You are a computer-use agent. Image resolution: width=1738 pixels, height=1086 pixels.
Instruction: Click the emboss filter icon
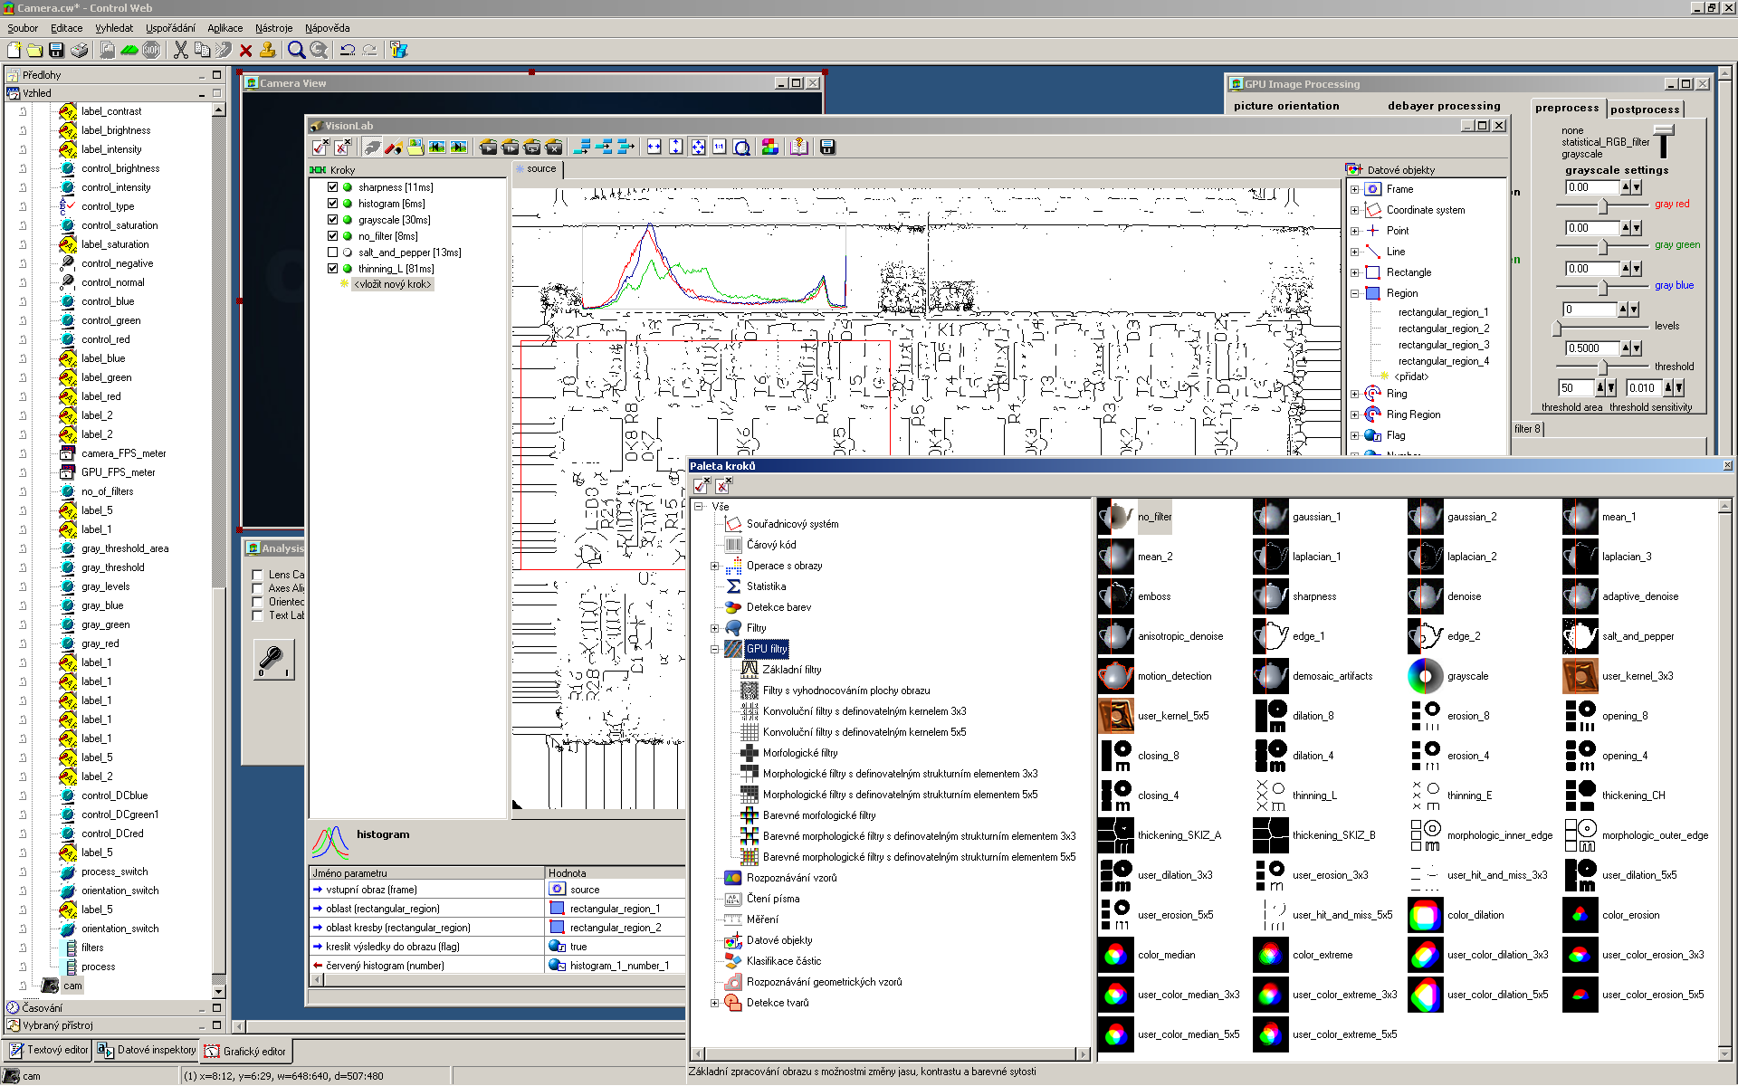point(1115,595)
